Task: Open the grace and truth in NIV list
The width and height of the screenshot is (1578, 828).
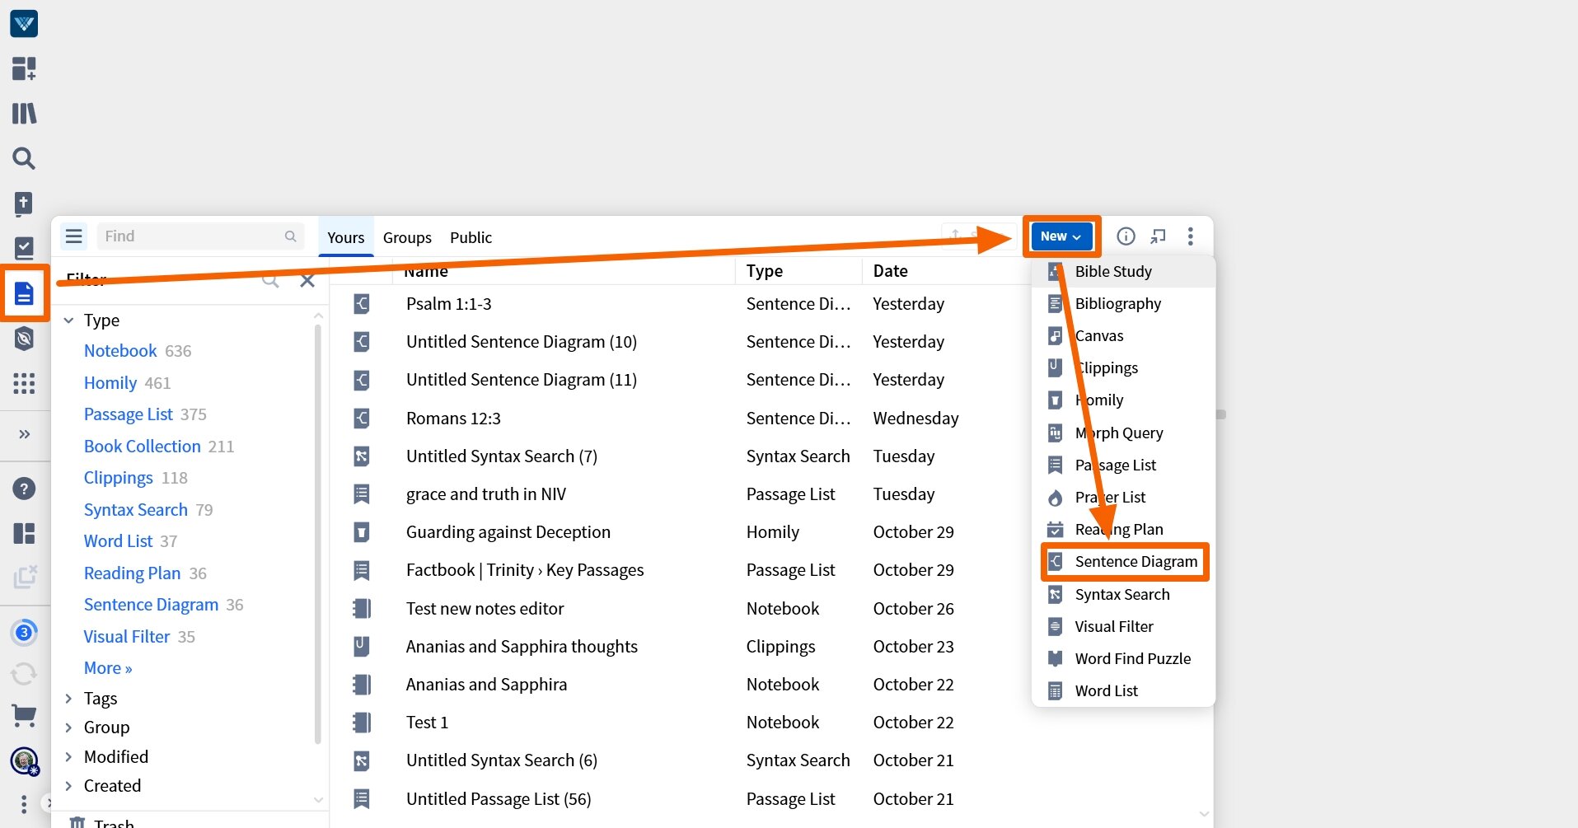Action: tap(486, 494)
